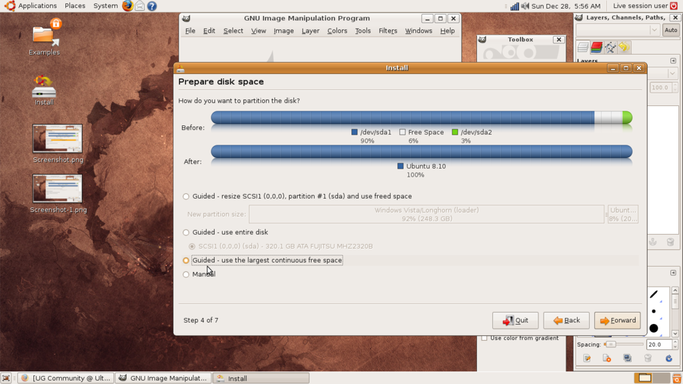Image resolution: width=683 pixels, height=384 pixels.
Task: Click the New brush icon
Action: coord(607,358)
